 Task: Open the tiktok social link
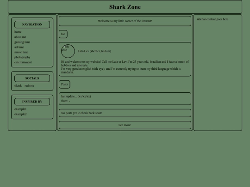[x=18, y=86]
